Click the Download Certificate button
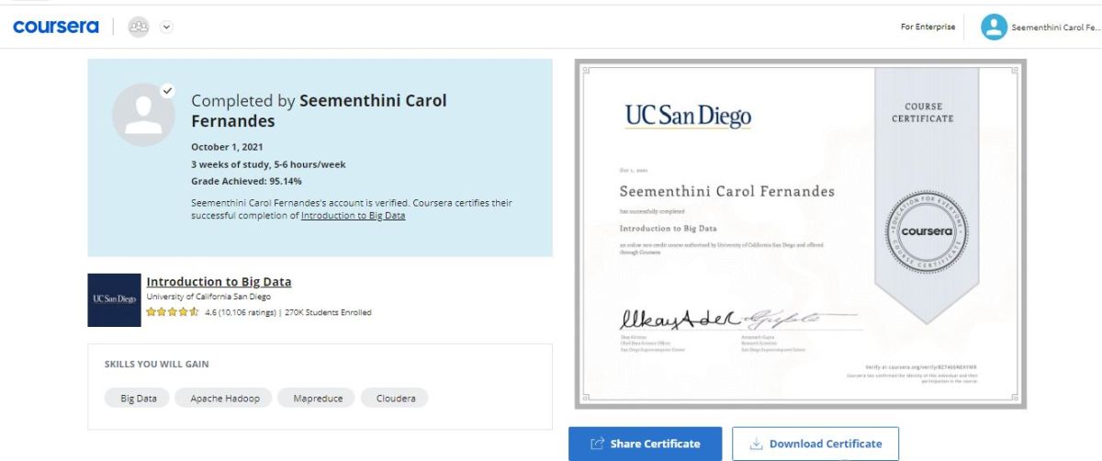 coord(815,444)
